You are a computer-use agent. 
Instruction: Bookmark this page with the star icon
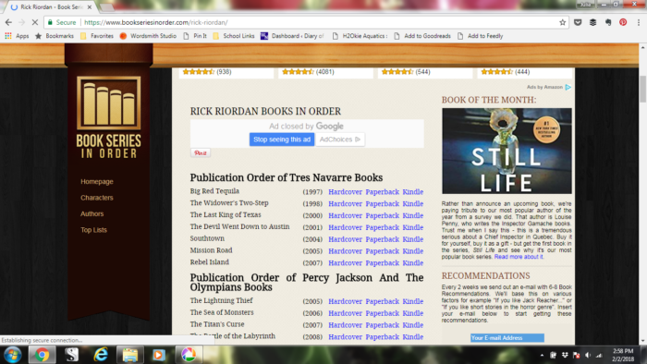click(562, 22)
